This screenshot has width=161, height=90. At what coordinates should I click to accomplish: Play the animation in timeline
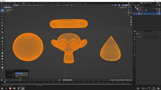(x=68, y=80)
